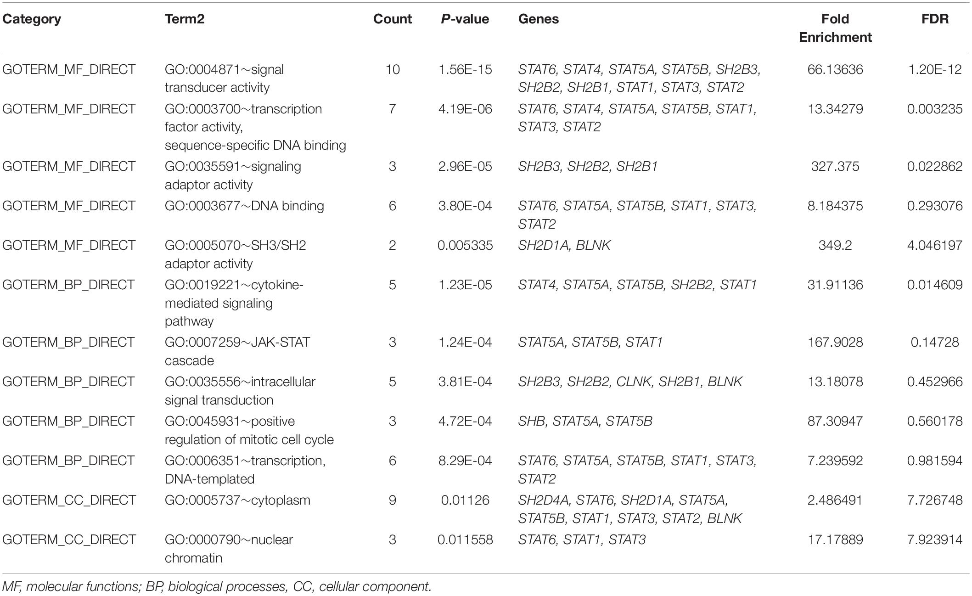972x596 pixels.
Task: Click FDR value 1.20E-12
Action: (935, 70)
